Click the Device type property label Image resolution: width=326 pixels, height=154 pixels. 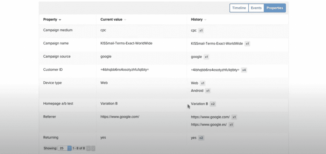coord(52,83)
